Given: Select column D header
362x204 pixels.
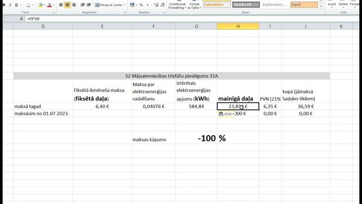Looking at the screenshot, I should pyautogui.click(x=43, y=27).
